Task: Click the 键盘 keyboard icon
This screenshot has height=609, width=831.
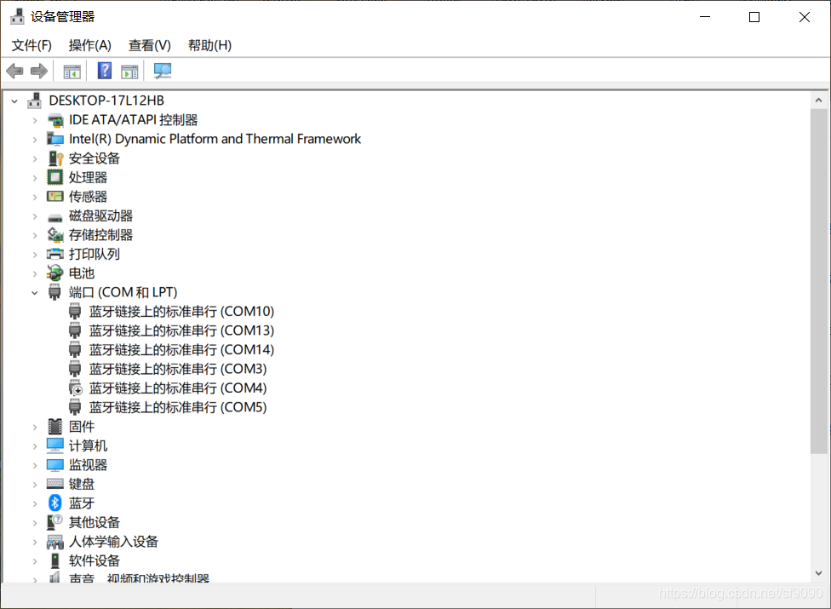Action: pos(55,484)
